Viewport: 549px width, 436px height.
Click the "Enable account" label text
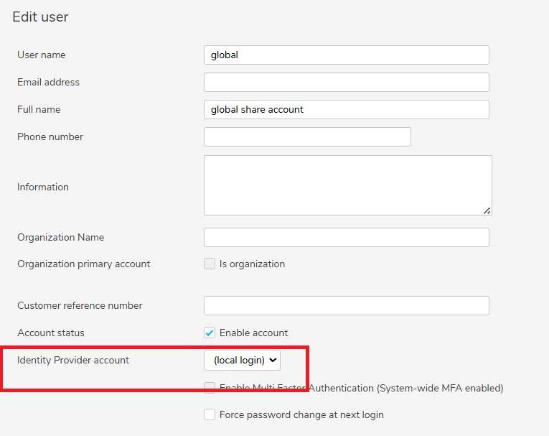click(x=253, y=333)
